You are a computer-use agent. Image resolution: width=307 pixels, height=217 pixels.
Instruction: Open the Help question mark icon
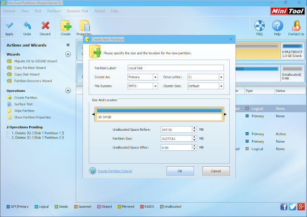[277, 25]
